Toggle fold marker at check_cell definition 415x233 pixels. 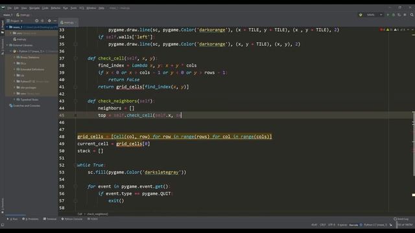(x=76, y=58)
